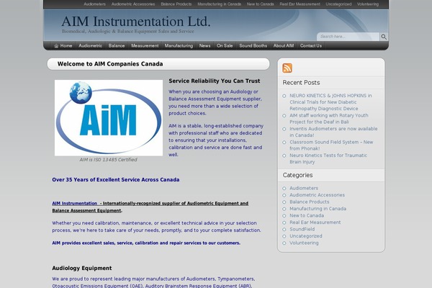This screenshot has height=288, width=432.
Task: Open the Rotary Youth Project in Bali post
Action: pyautogui.click(x=329, y=119)
